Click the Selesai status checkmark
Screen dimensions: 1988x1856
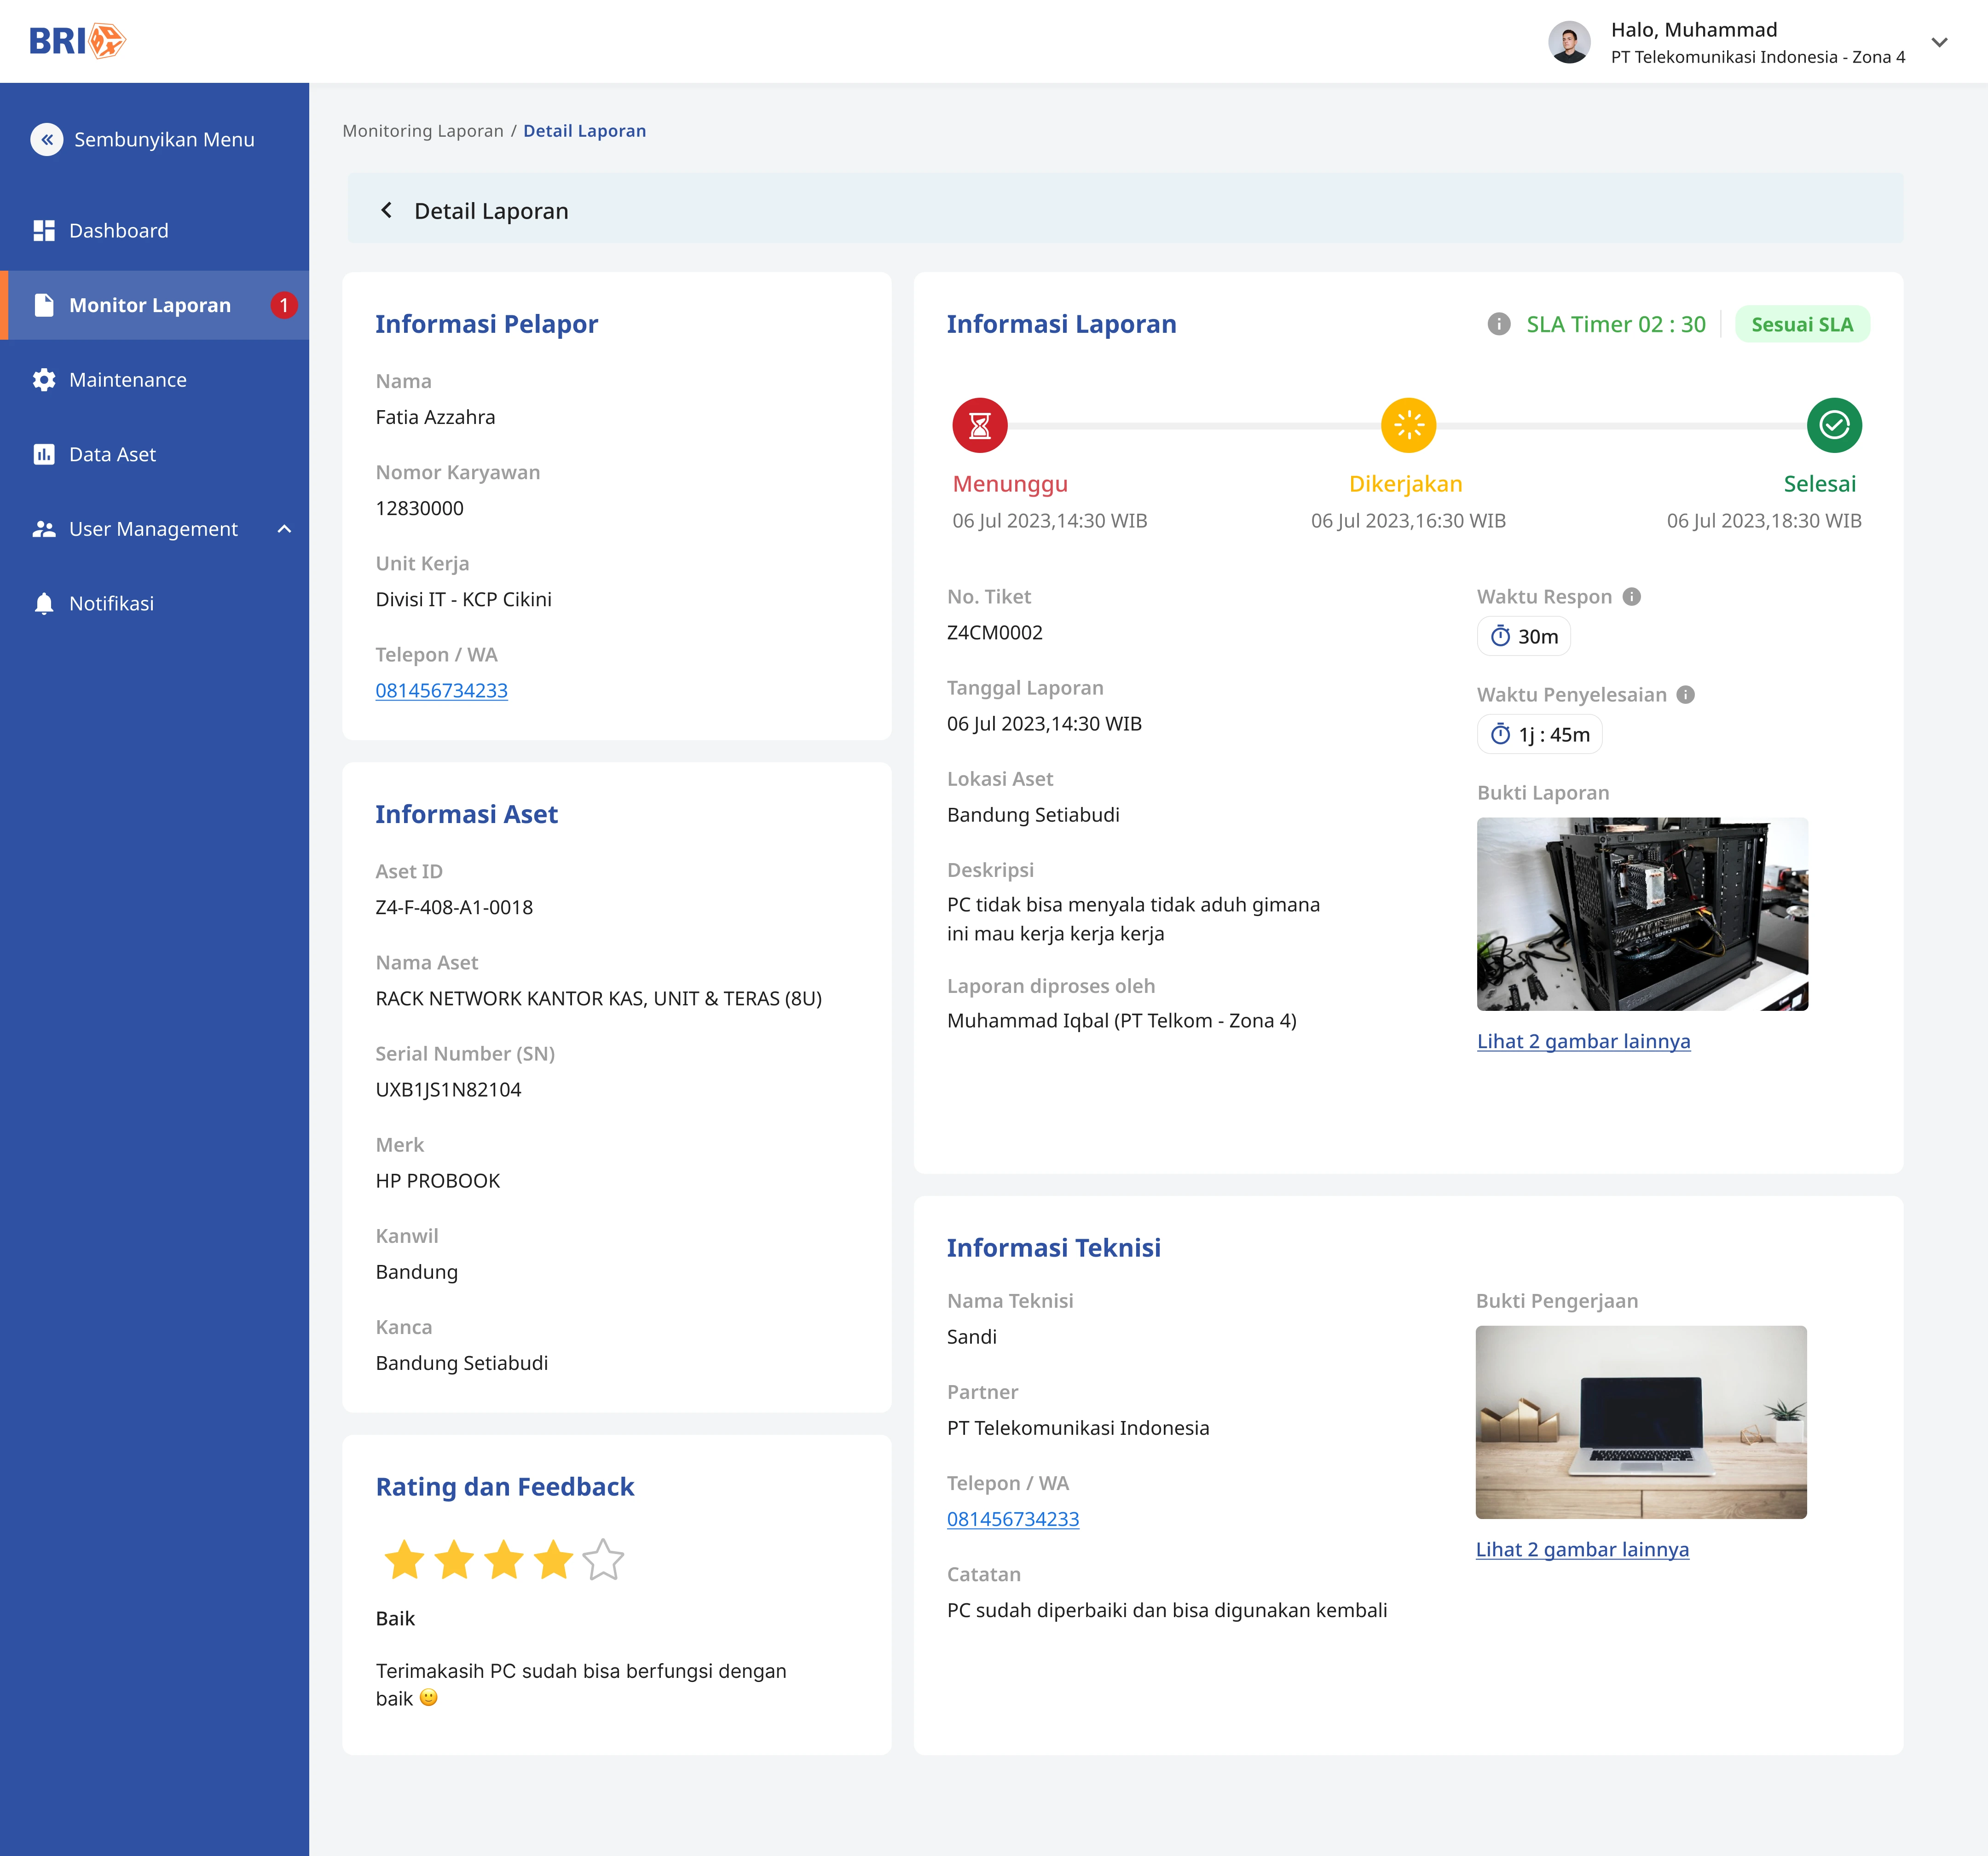coord(1836,425)
